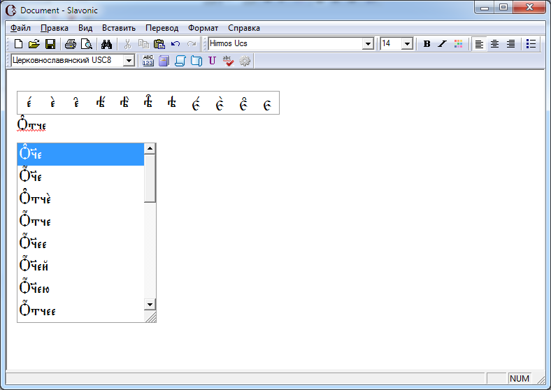
Task: Expand the Himos Ucs font dropdown
Action: pos(368,44)
